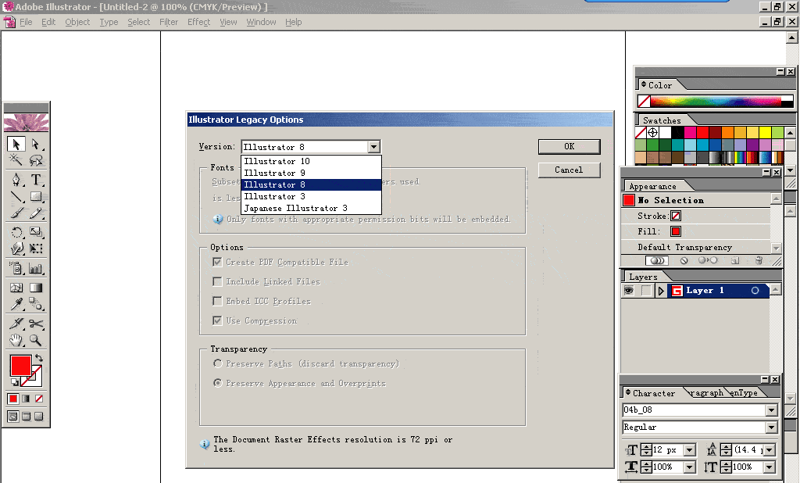The width and height of the screenshot is (800, 483).
Task: Click the Fill swatch in Appearance panel
Action: [676, 231]
